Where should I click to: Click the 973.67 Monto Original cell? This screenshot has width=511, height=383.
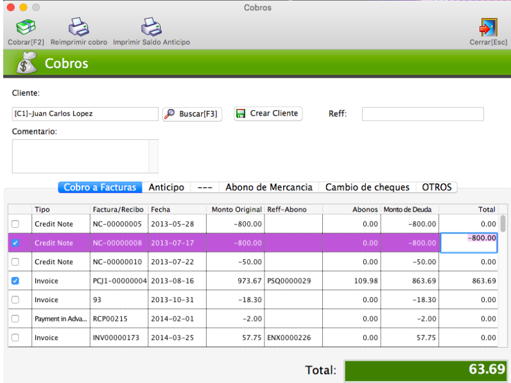pos(236,281)
